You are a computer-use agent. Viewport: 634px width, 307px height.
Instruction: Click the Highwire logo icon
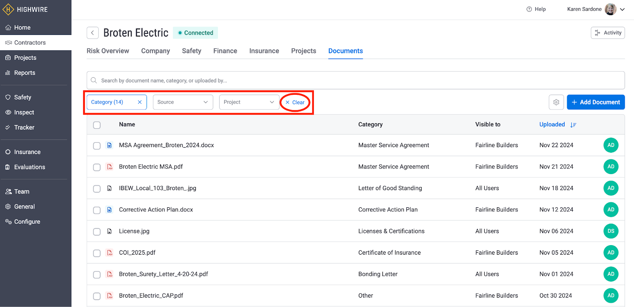[8, 9]
